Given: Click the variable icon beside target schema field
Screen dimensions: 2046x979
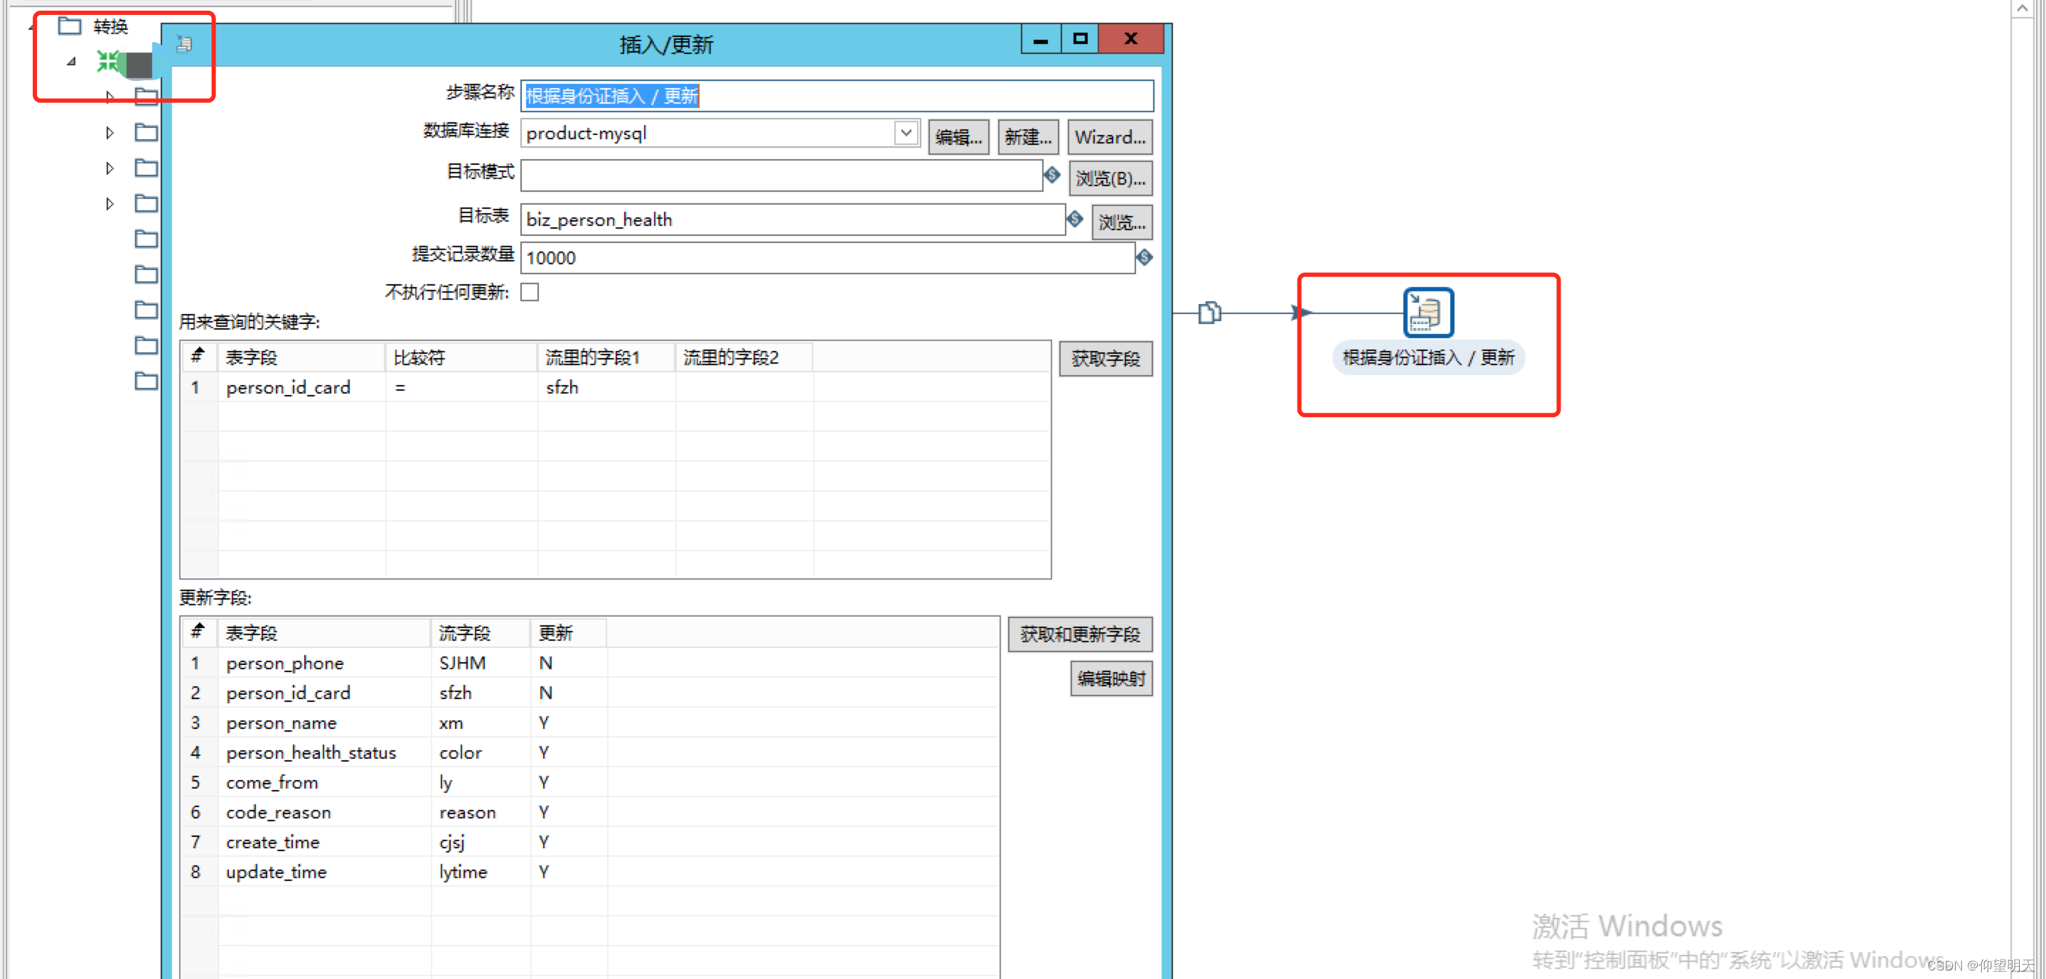Looking at the screenshot, I should coord(1052,175).
